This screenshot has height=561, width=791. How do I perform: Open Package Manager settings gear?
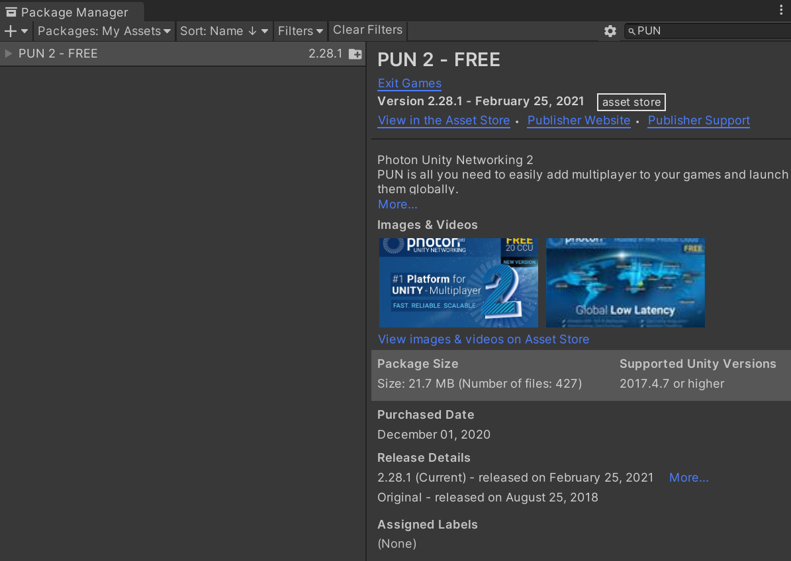610,31
